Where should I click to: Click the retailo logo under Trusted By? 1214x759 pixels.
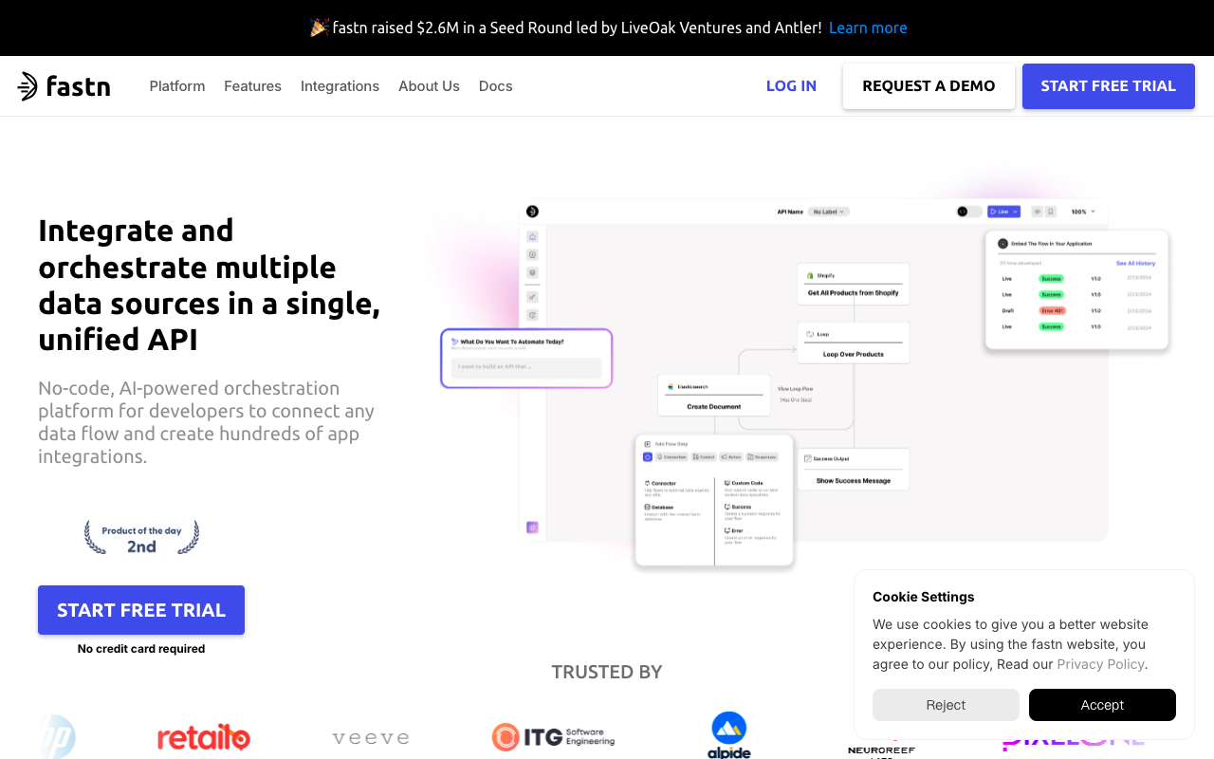pyautogui.click(x=203, y=737)
